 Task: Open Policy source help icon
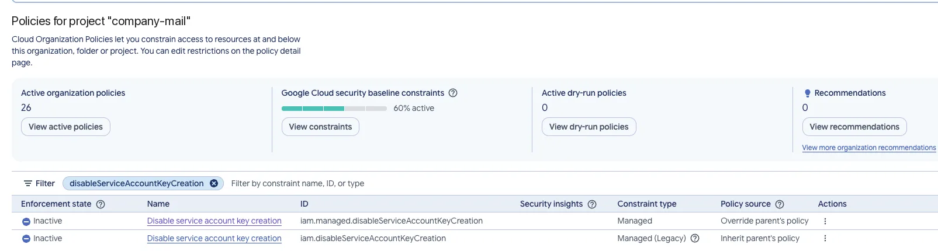tap(780, 204)
